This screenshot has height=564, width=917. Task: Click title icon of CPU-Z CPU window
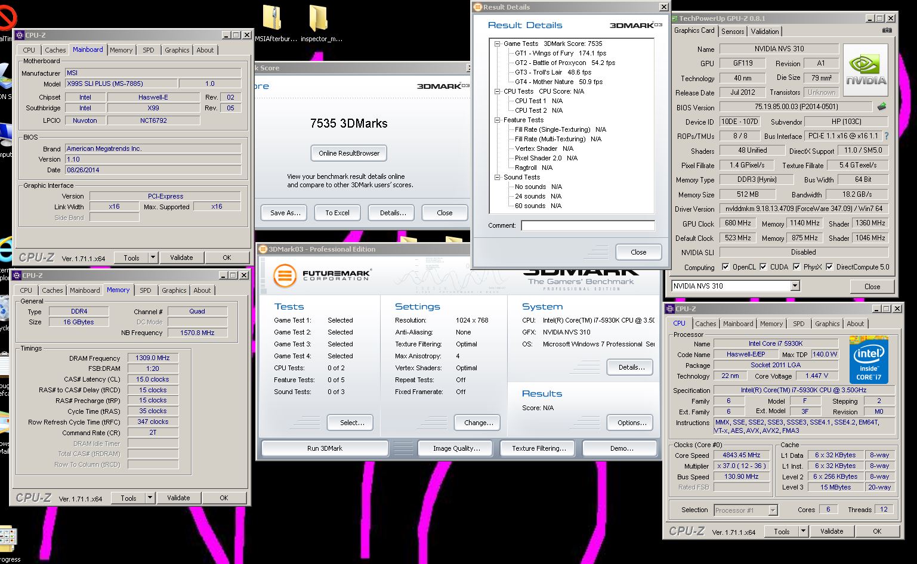pos(671,309)
